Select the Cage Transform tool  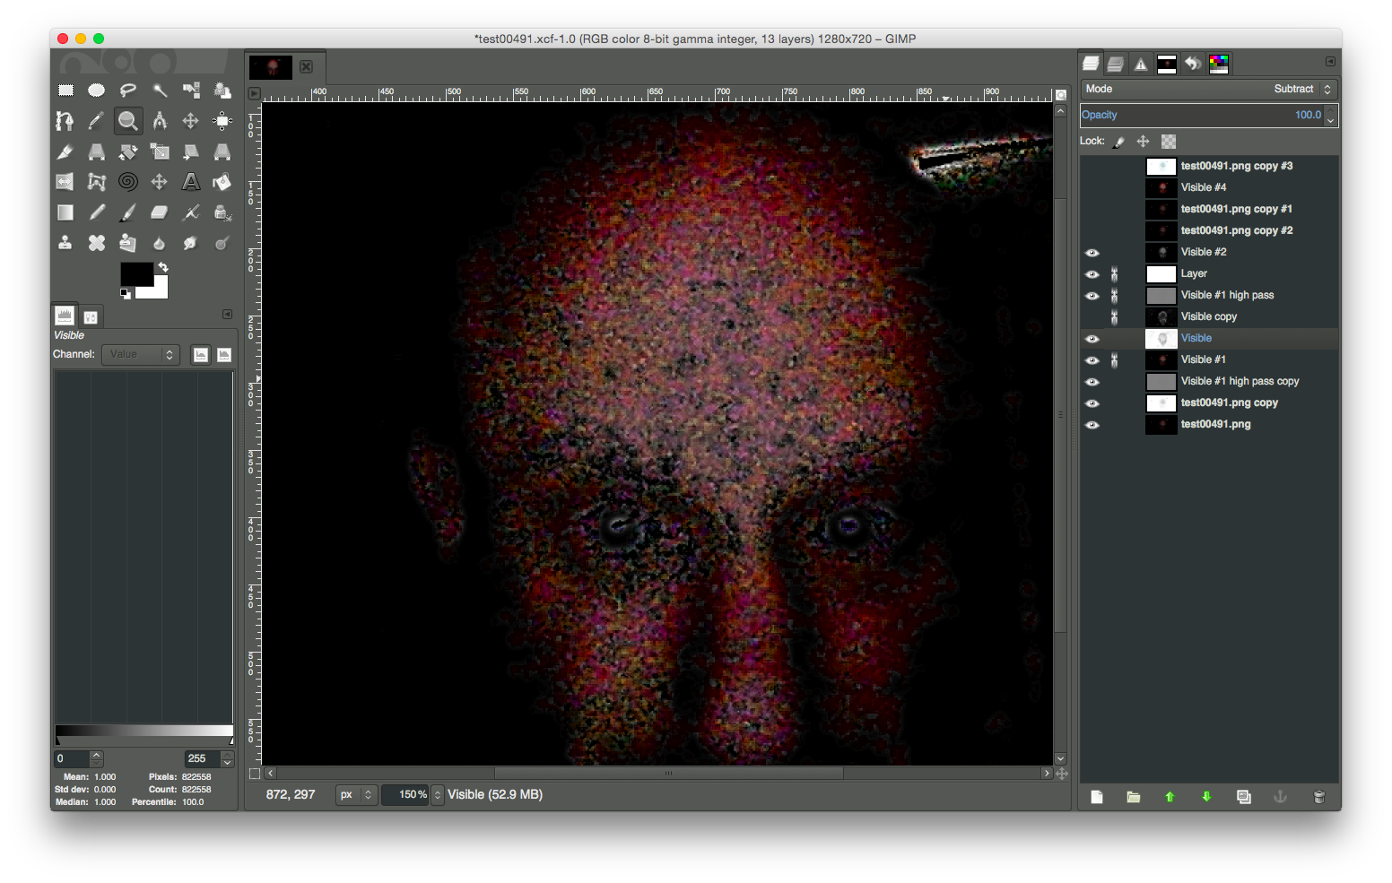[97, 182]
